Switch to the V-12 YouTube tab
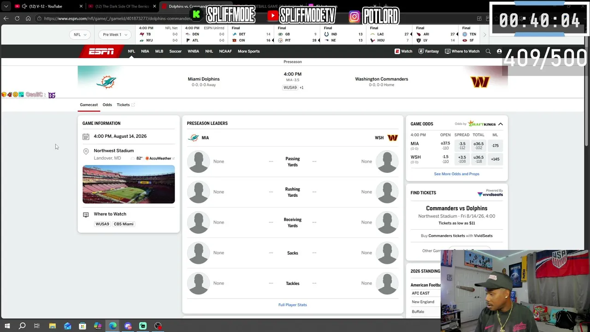Viewport: 590px width, 332px height. (48, 6)
